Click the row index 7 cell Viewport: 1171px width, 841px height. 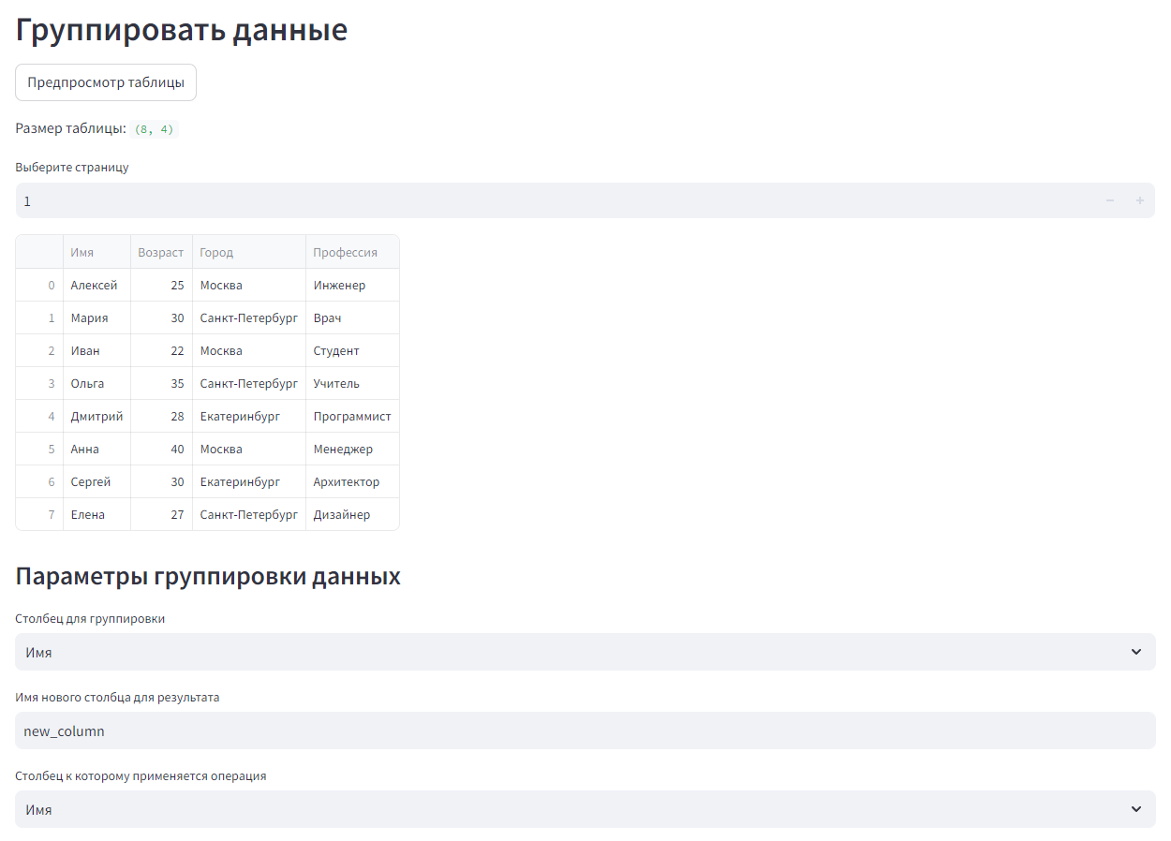(x=39, y=514)
